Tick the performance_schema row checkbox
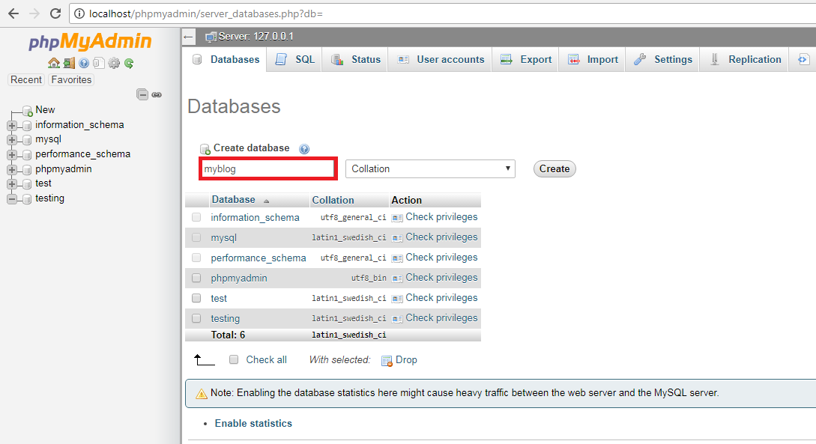The width and height of the screenshot is (816, 444). click(196, 258)
